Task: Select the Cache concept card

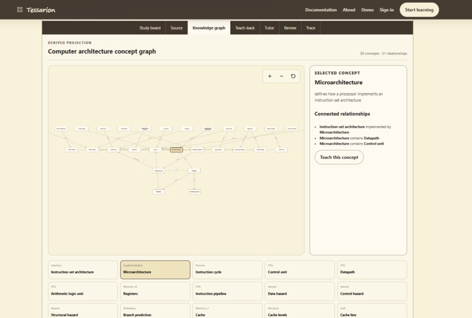Action: 228,311
